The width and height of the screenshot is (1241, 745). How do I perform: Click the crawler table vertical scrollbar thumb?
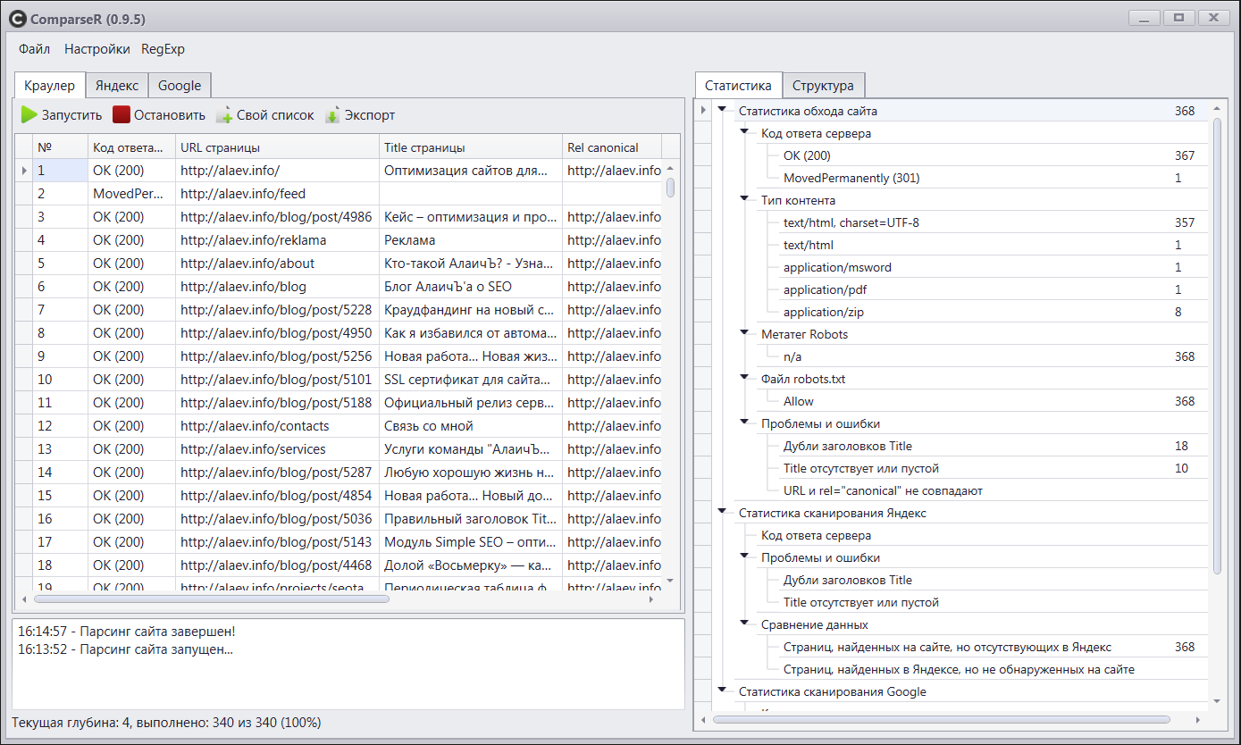click(671, 188)
